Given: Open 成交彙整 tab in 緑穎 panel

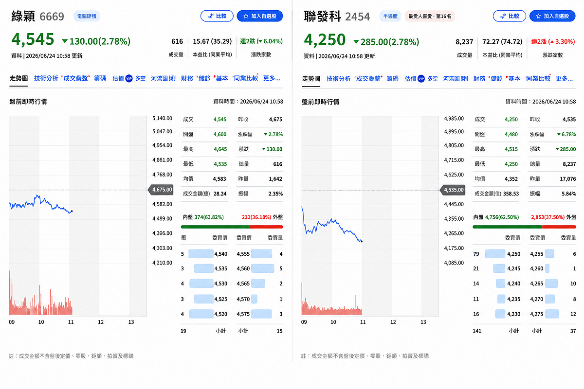Looking at the screenshot, I should click(75, 78).
